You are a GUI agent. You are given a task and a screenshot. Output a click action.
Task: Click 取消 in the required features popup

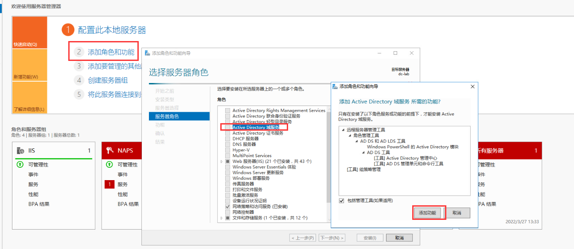[x=457, y=213]
